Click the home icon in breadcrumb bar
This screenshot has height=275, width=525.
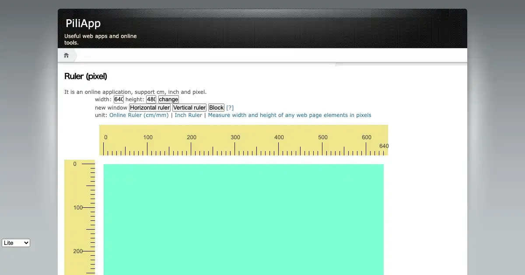coord(66,55)
